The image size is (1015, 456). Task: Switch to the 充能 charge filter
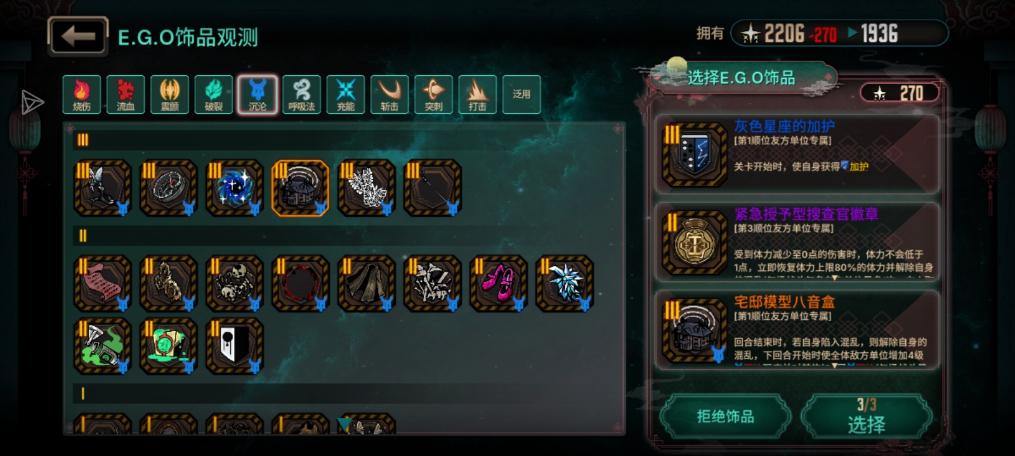click(x=346, y=94)
